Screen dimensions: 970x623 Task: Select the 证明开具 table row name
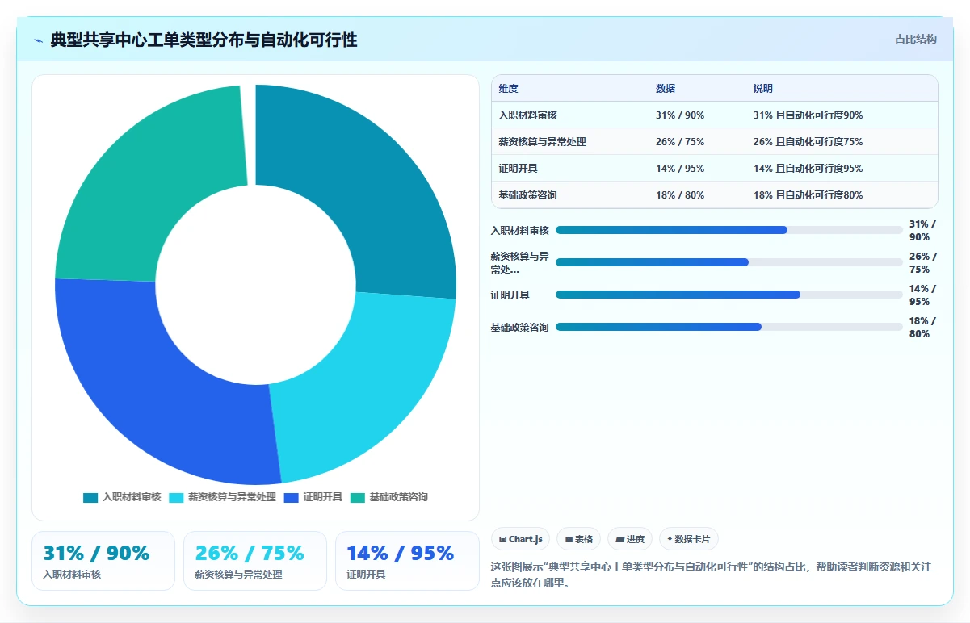pos(519,169)
